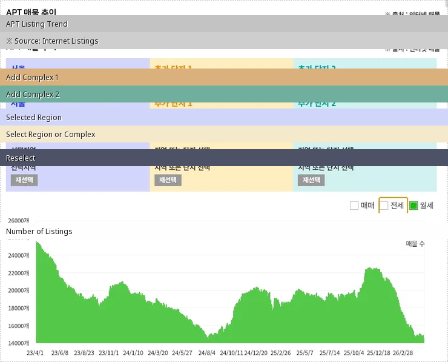
Task: Select the Add Complex 1 bar
Action: 224,78
